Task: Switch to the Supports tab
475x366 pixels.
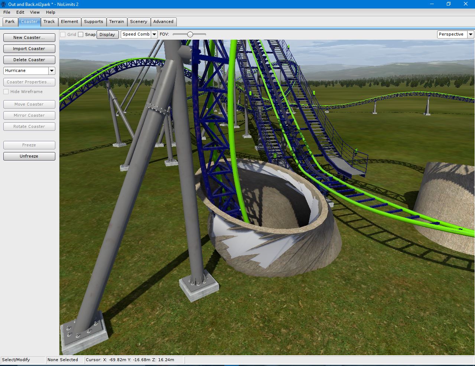Action: click(93, 22)
